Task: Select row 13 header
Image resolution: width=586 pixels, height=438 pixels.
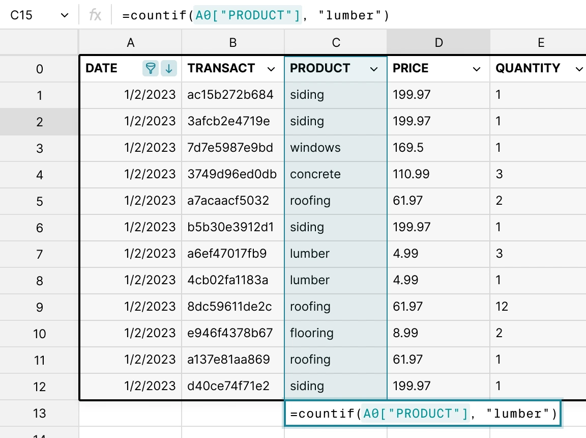Action: [40, 413]
